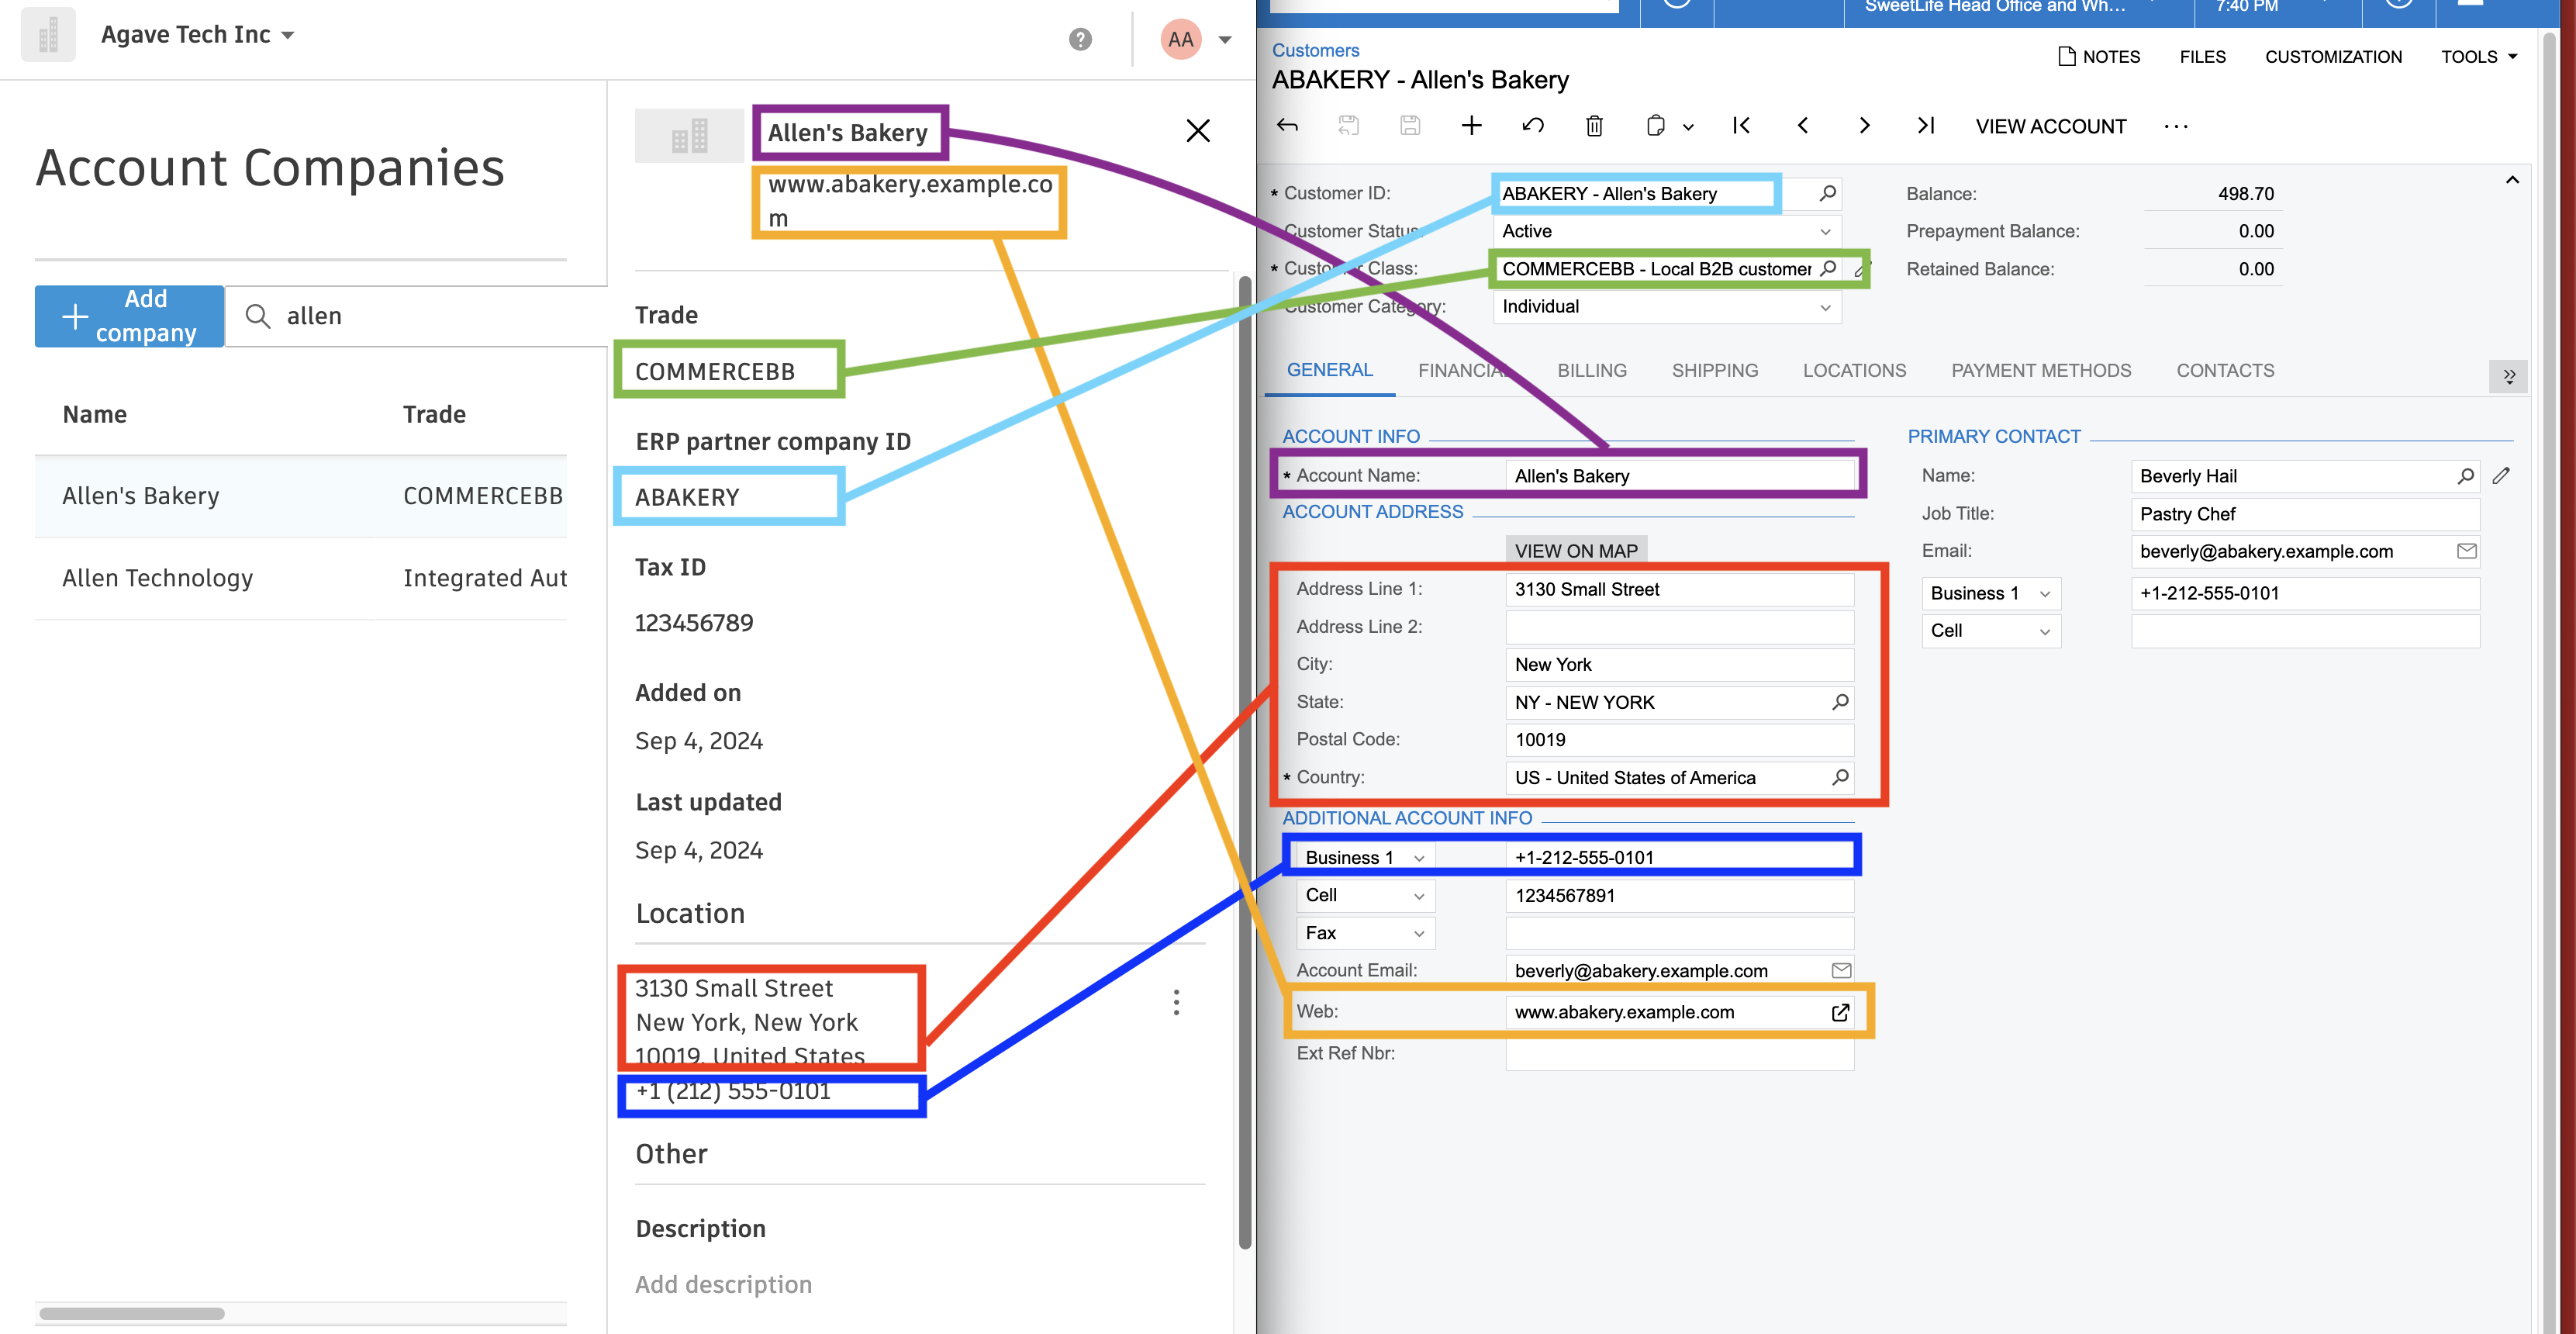The image size is (2576, 1334).
Task: Click the VIEW ACCOUNT button
Action: 2050,126
